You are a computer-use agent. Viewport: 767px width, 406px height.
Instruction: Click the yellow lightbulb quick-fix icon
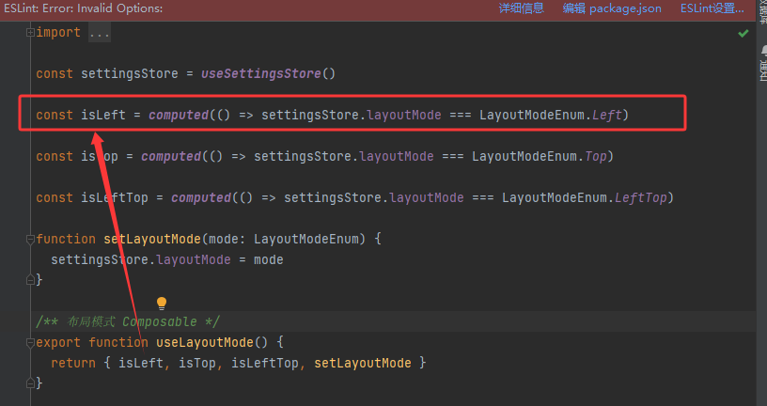162,304
